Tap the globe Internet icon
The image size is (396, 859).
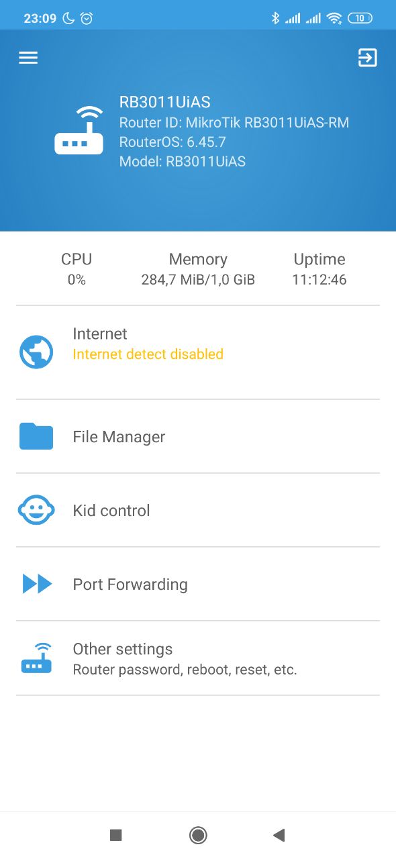point(36,352)
